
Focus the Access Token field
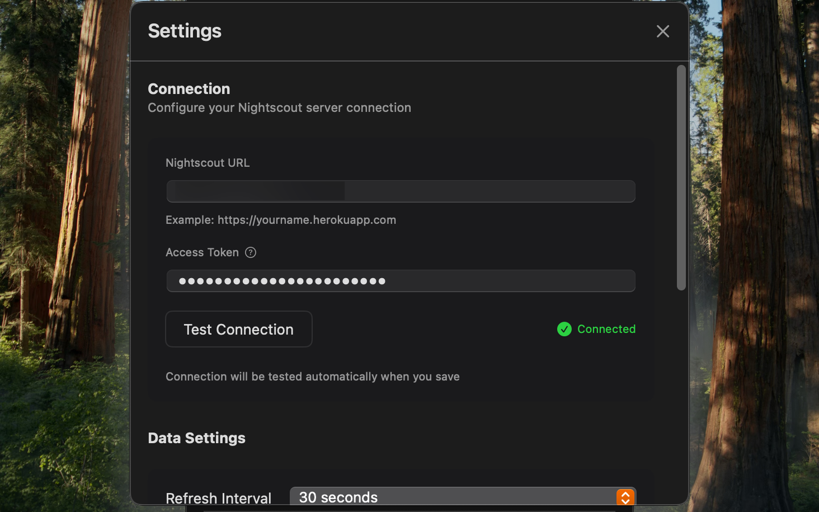[x=401, y=281]
